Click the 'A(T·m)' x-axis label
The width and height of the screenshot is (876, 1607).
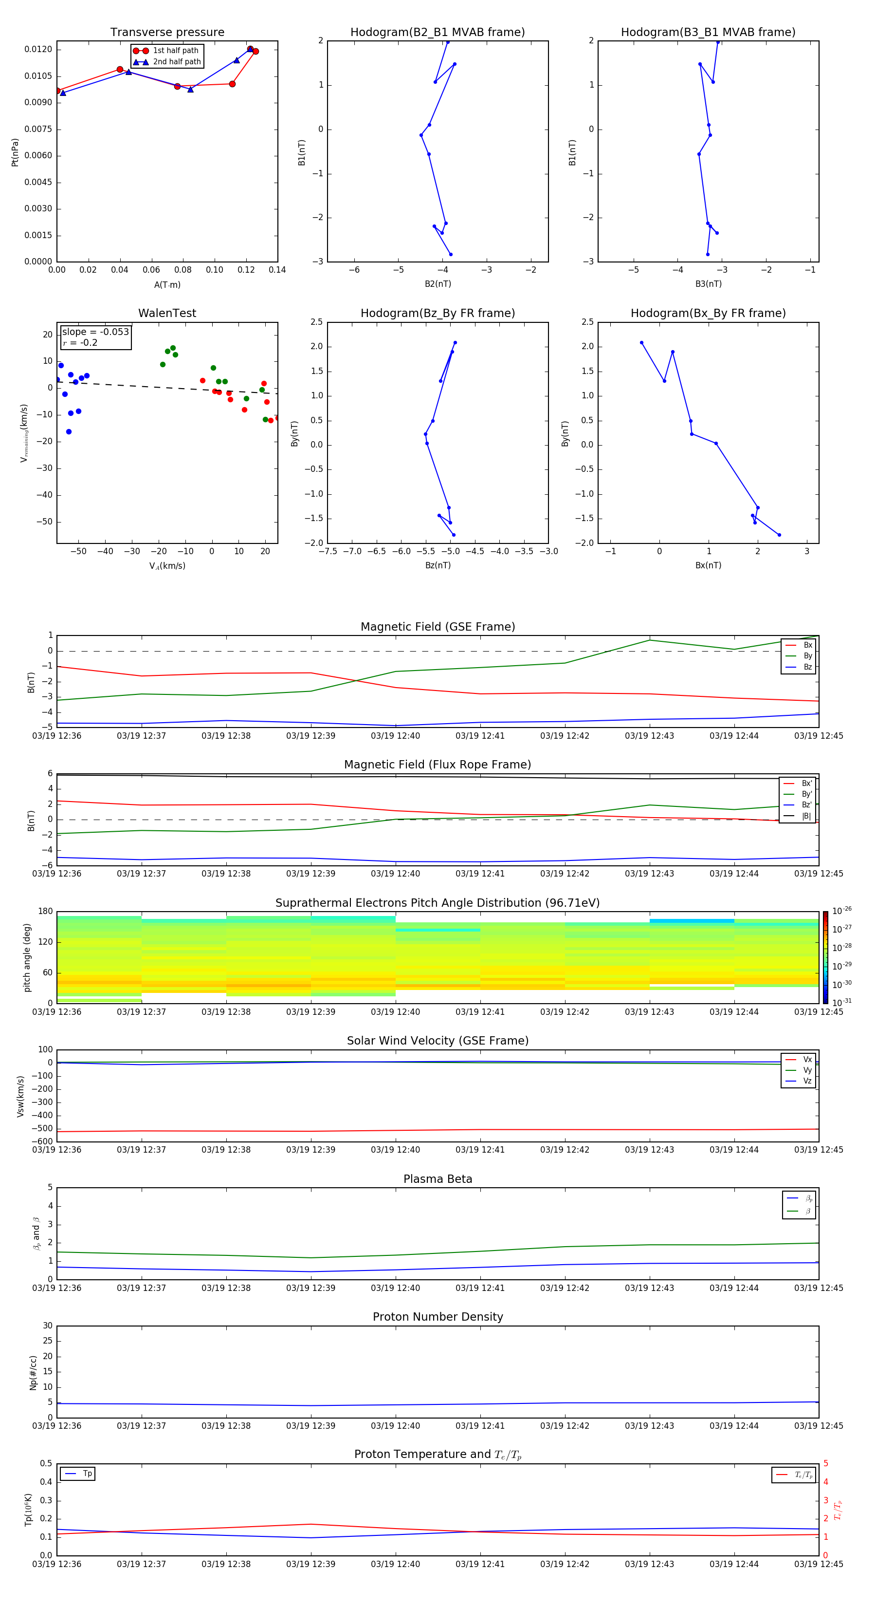pyautogui.click(x=167, y=285)
